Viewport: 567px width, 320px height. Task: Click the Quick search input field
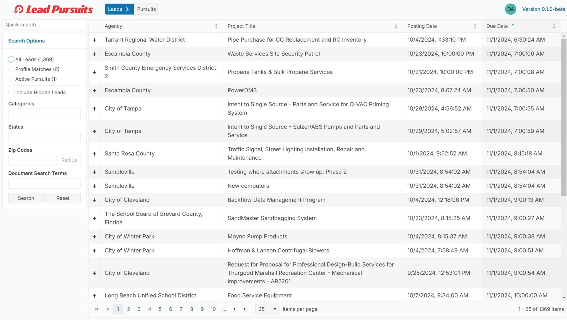(44, 25)
